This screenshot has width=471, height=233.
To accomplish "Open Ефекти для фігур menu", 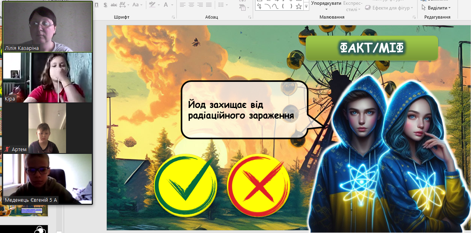I will (389, 8).
